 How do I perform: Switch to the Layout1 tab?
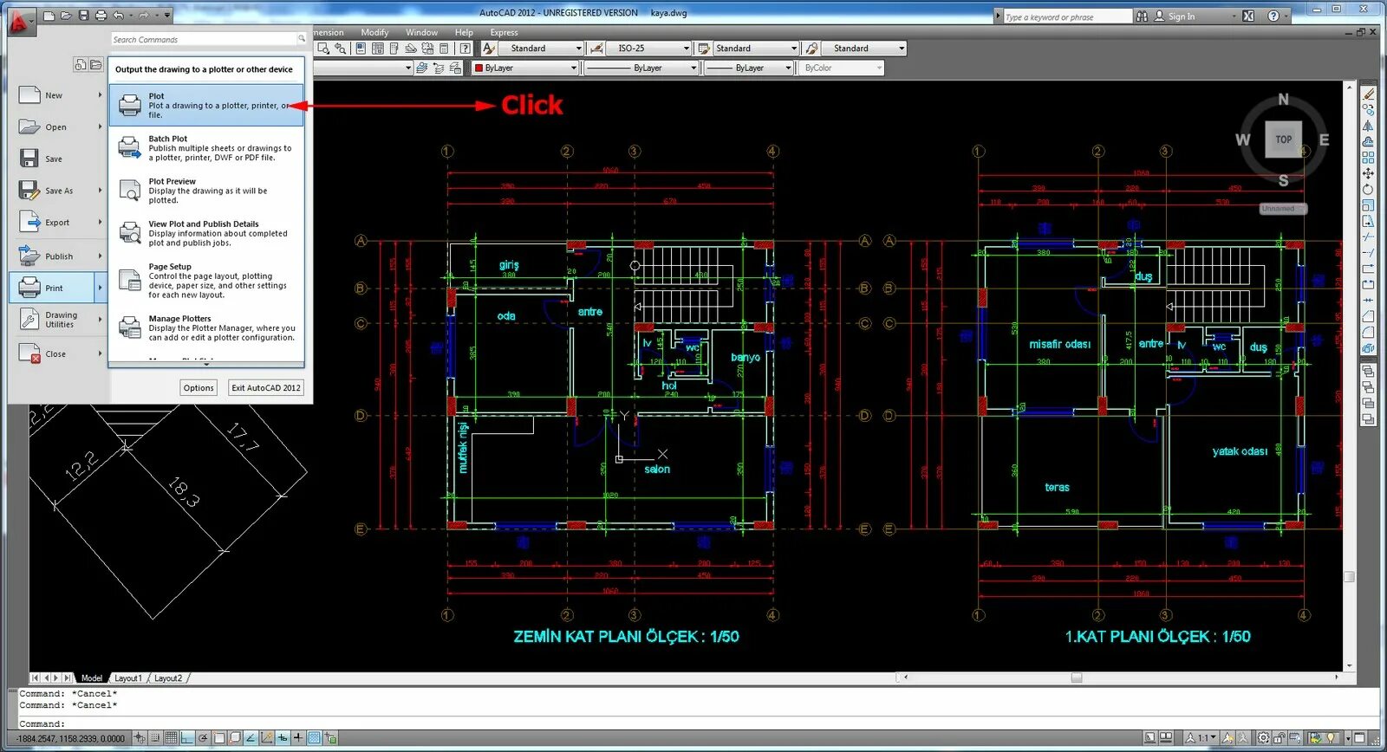click(x=127, y=678)
